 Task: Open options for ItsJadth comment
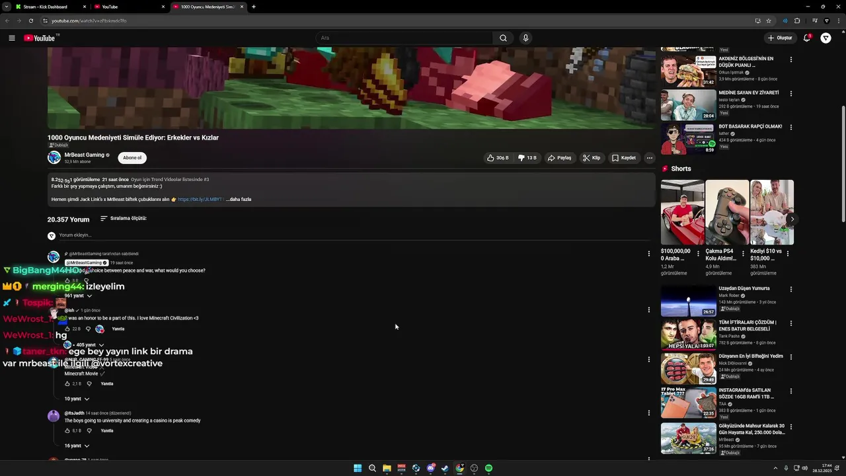click(648, 413)
